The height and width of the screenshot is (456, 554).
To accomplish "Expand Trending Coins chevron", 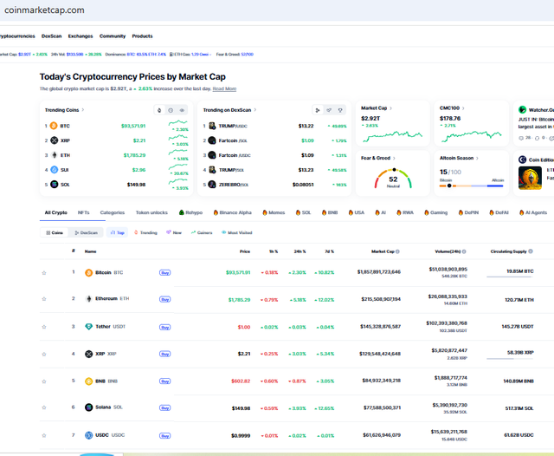I will click(83, 110).
